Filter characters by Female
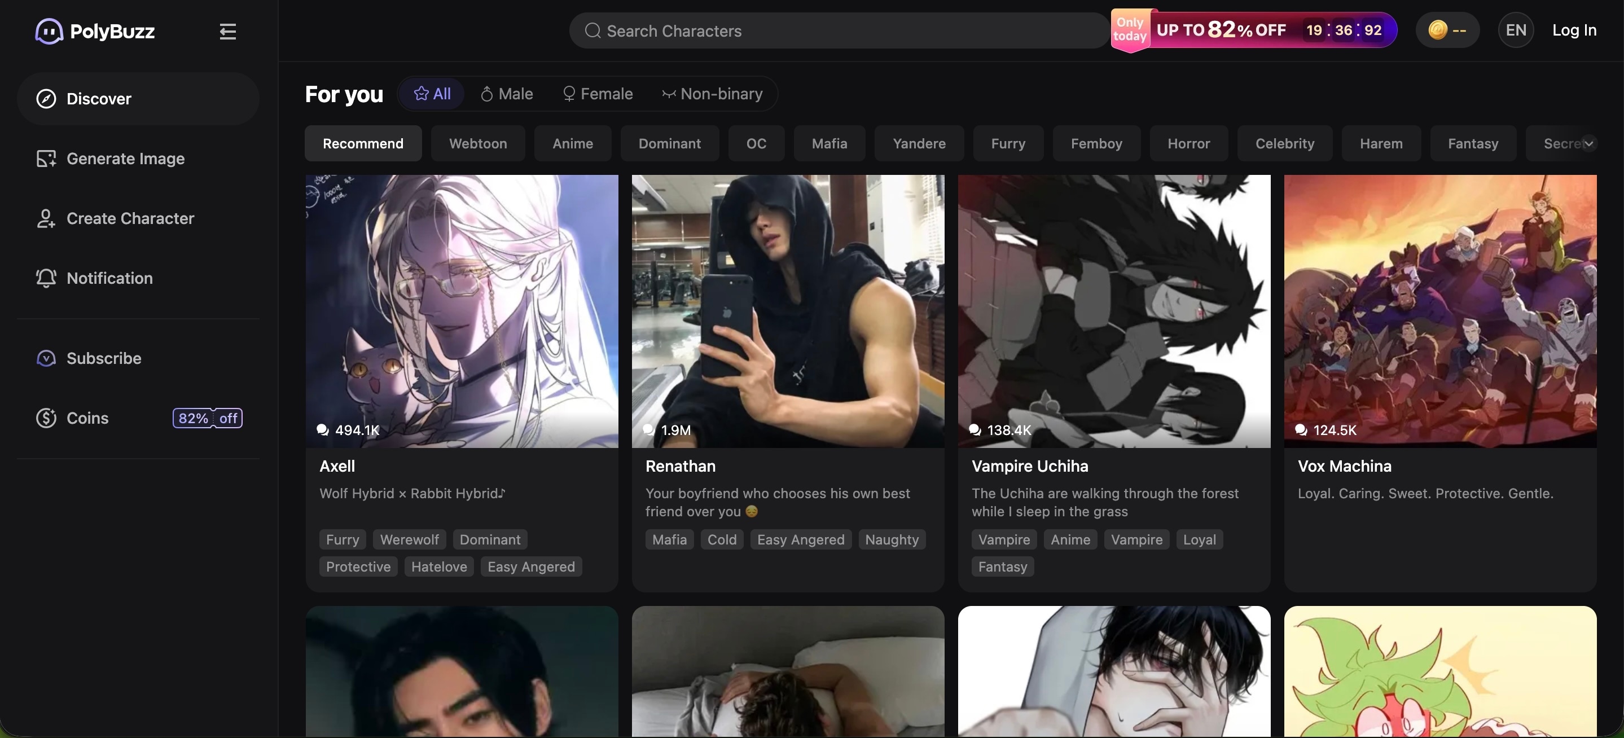Image resolution: width=1624 pixels, height=738 pixels. click(597, 94)
